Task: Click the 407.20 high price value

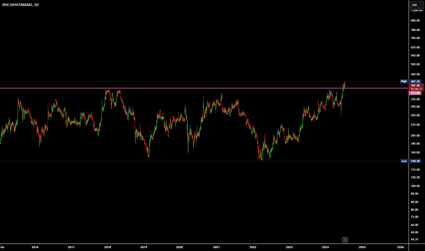Action: 415,81
